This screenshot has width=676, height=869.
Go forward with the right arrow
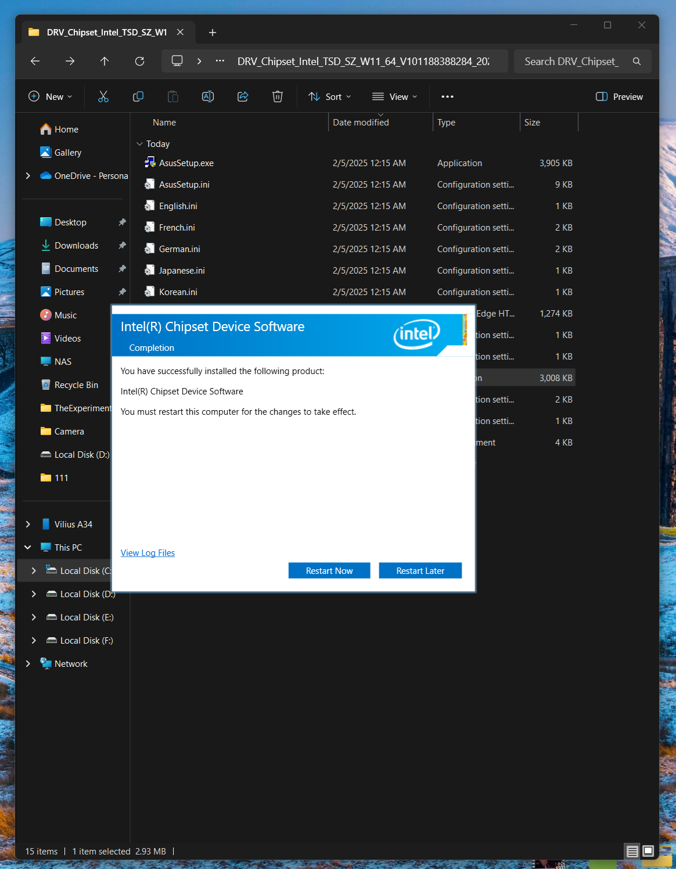(x=70, y=61)
